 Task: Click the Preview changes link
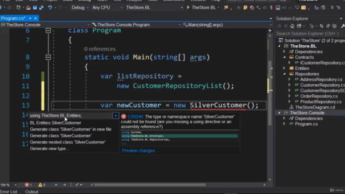pyautogui.click(x=139, y=151)
